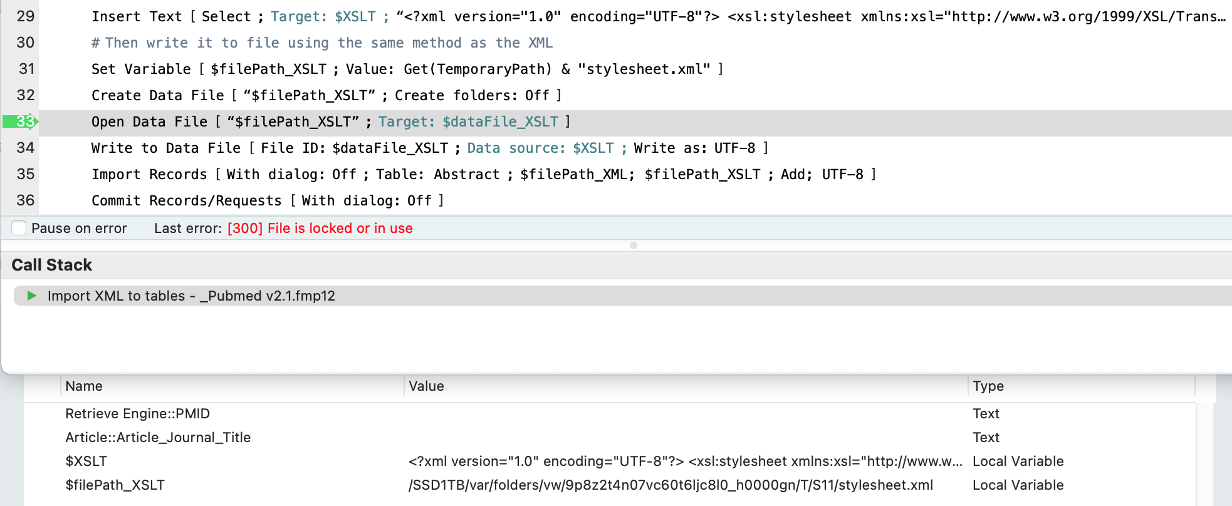
Task: Click the green play triangle in Call Stack
Action: click(32, 296)
